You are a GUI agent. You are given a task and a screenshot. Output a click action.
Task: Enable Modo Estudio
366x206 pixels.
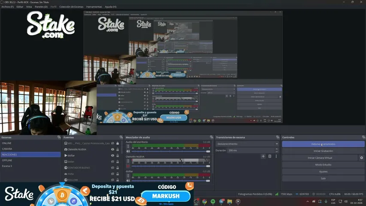pos(323,165)
